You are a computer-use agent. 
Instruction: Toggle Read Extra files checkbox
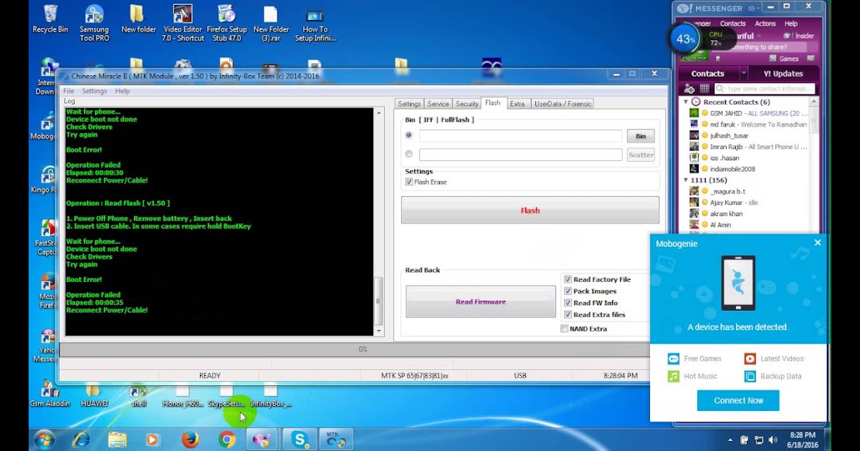pos(568,314)
